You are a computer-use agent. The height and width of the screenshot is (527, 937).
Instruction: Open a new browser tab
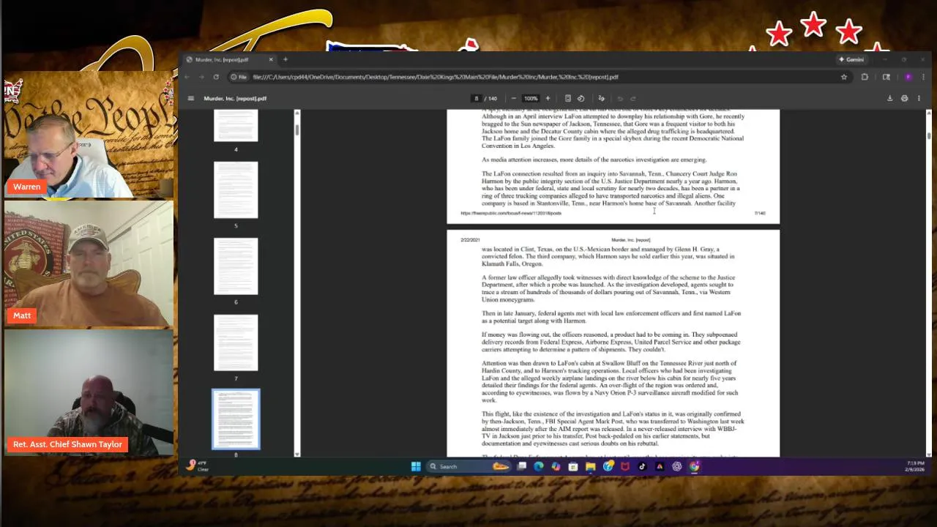285,59
